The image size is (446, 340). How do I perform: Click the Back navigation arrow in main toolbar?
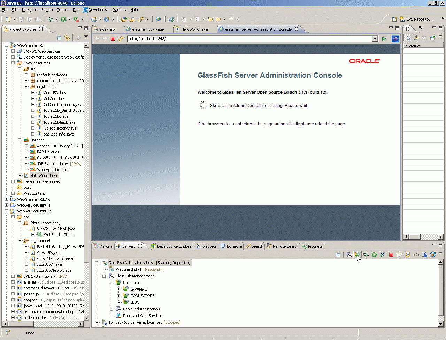point(218,19)
